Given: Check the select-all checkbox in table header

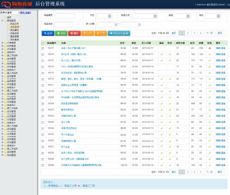Looking at the screenshot, I should 43,43.
